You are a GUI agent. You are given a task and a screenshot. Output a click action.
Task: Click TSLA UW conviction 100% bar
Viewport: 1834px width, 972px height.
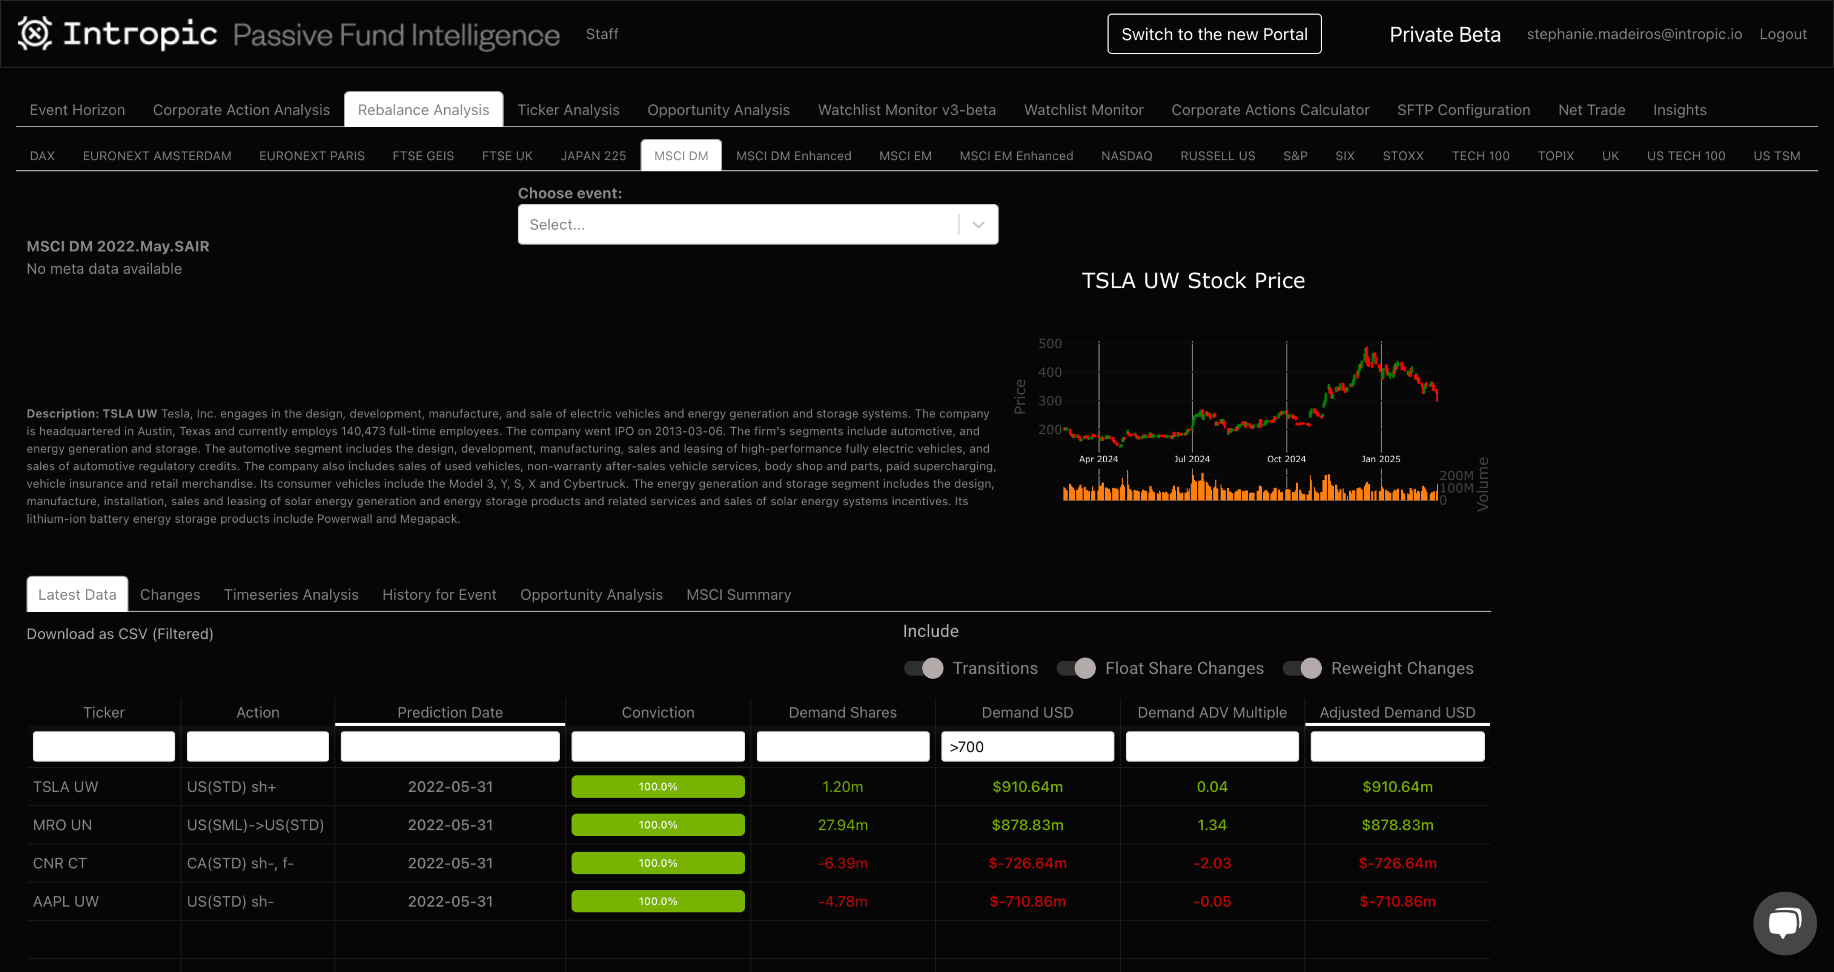click(x=658, y=787)
